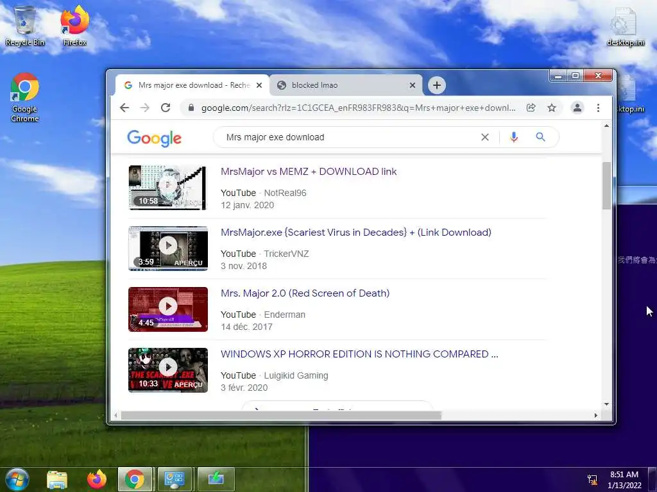Play the 10:58 MrsMajor vs MEMZ thumbnail
Image resolution: width=657 pixels, height=492 pixels.
coord(168,188)
